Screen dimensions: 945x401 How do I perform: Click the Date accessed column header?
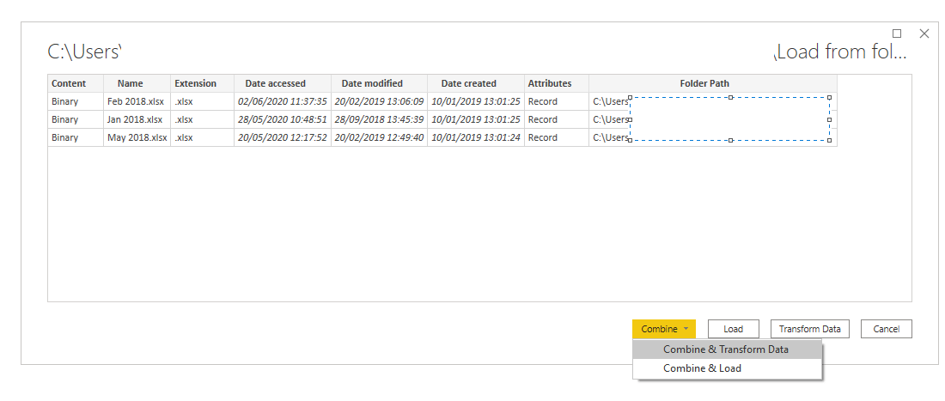(x=275, y=83)
